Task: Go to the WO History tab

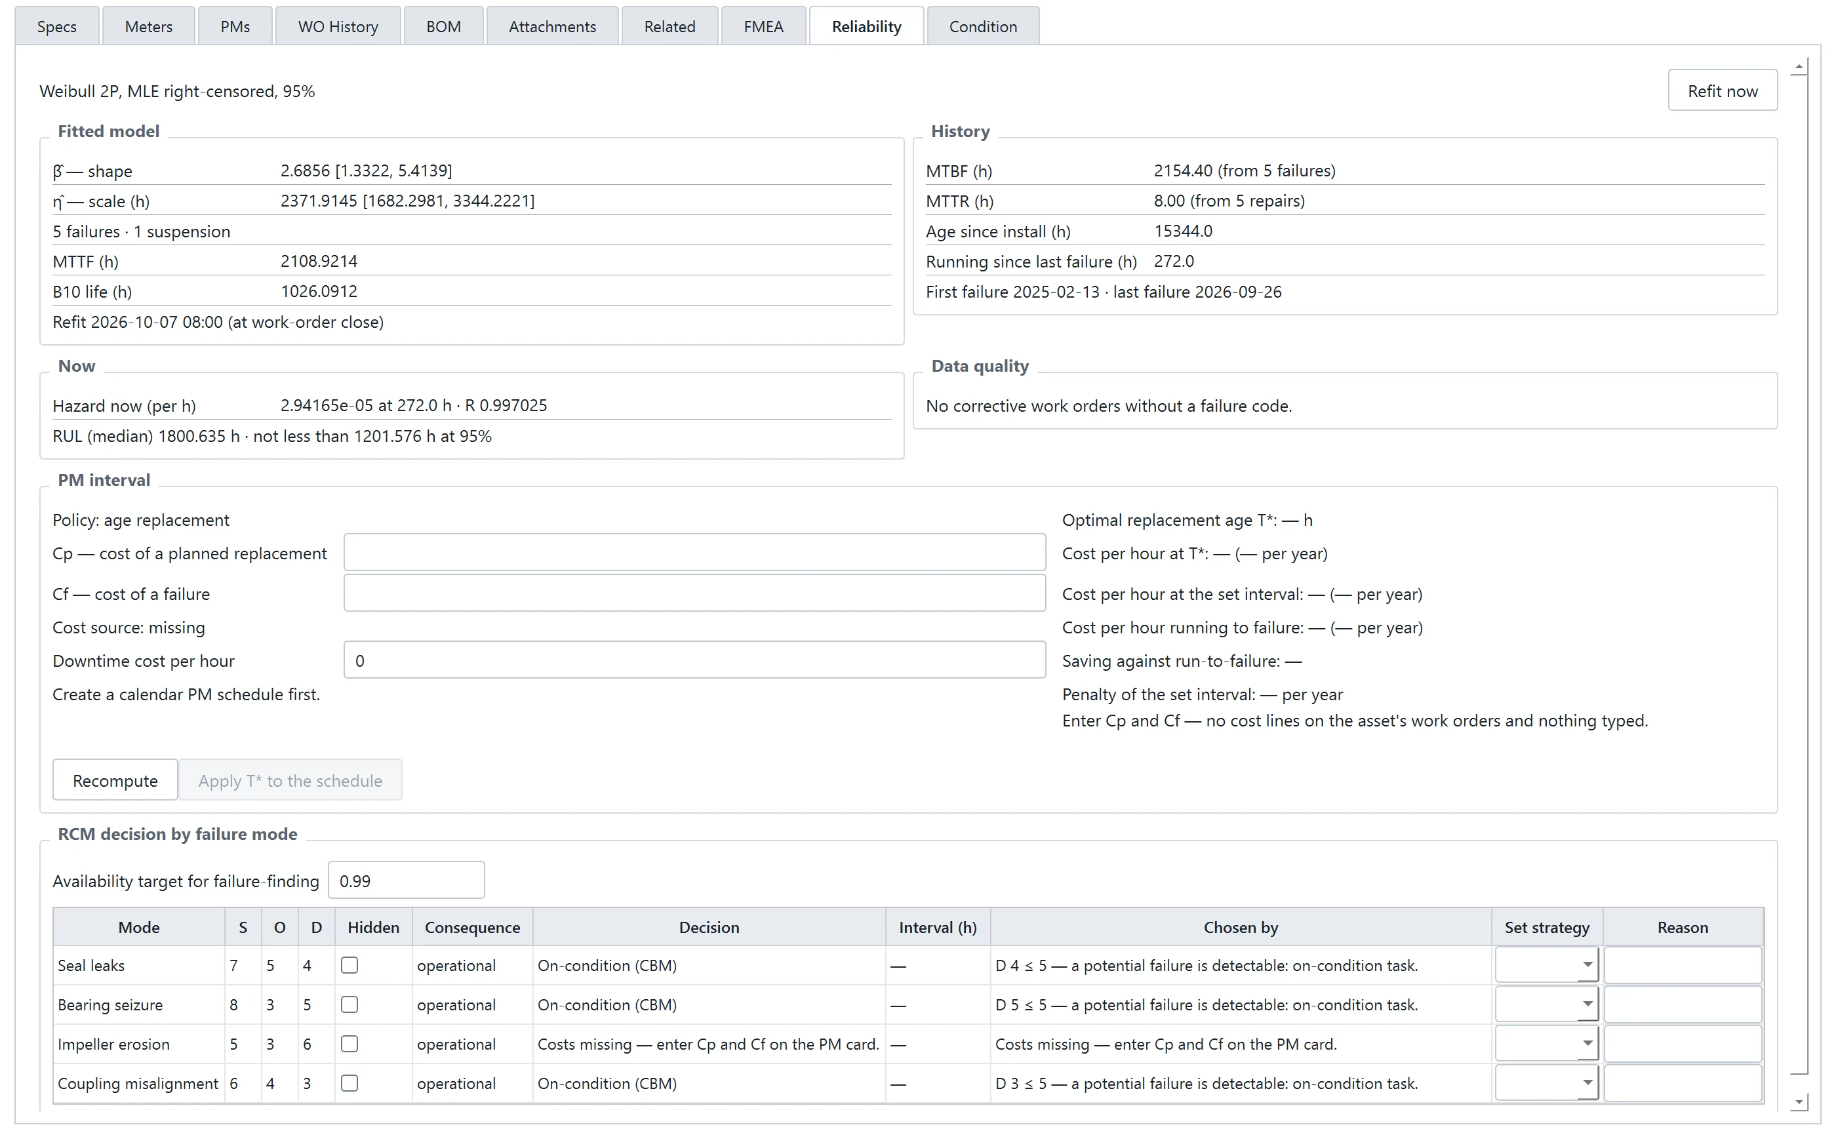Action: pos(338,26)
